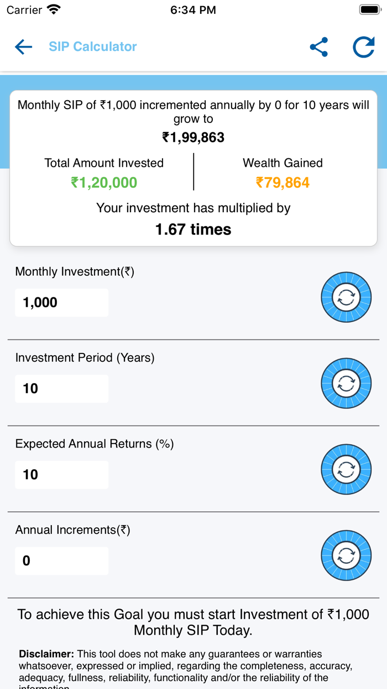Image resolution: width=387 pixels, height=689 pixels.
Task: Select the Expected Annual Returns input
Action: 62,475
